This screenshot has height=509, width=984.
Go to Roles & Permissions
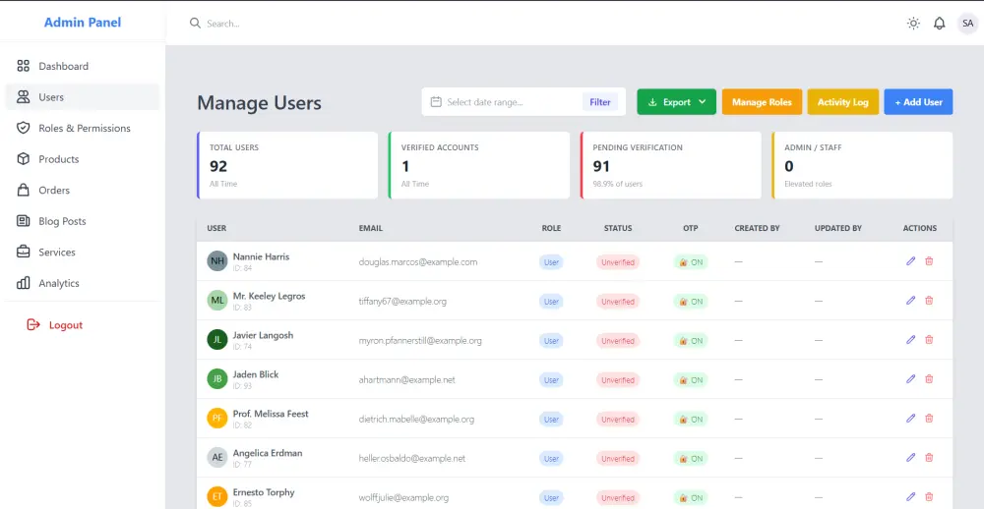(83, 128)
